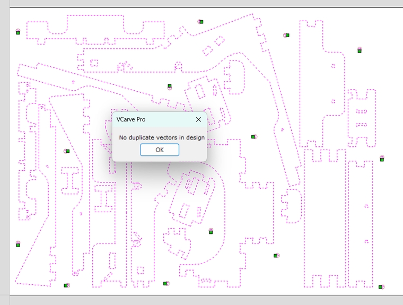Read the 'No duplicate vectors in design' message
403x305 pixels.
[x=162, y=137]
